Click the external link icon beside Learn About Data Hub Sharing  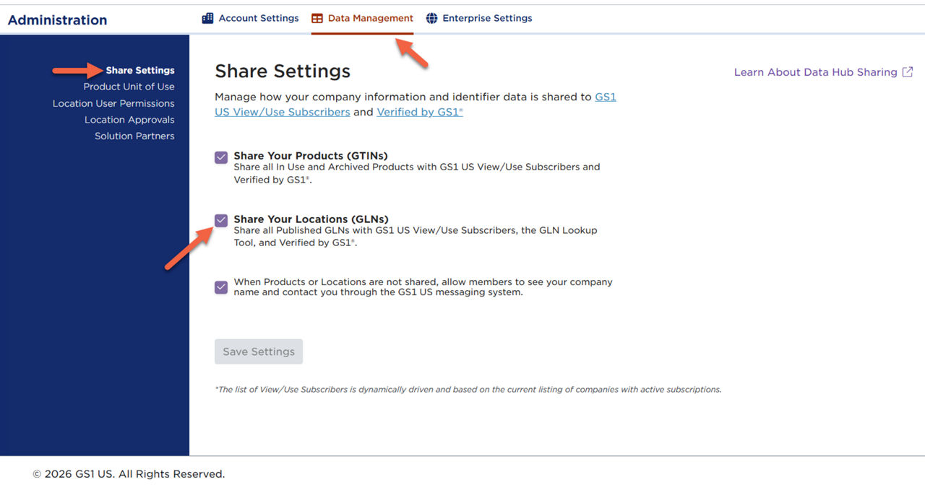tap(908, 72)
